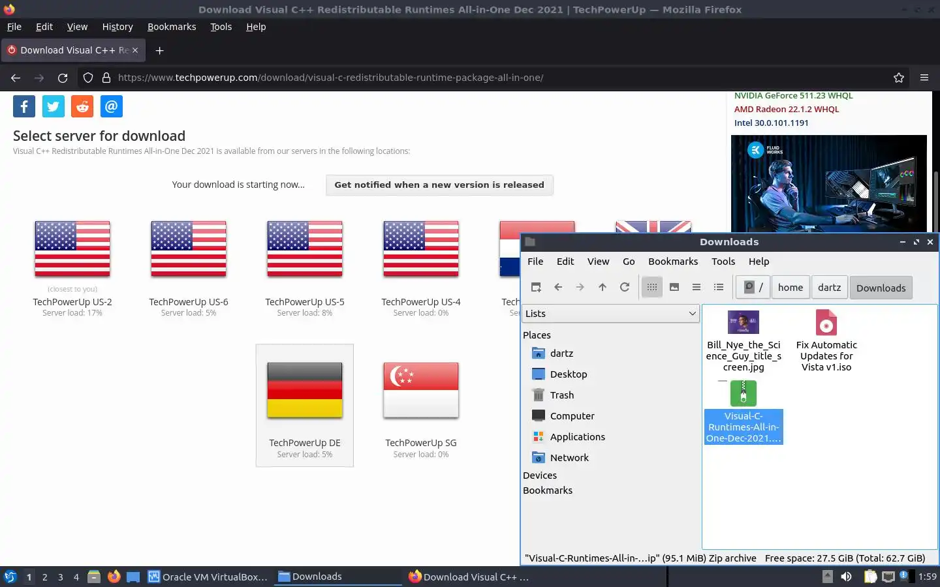Select Bill_Nye_the_Science_Guy_title_screen.jpg file

(744, 340)
